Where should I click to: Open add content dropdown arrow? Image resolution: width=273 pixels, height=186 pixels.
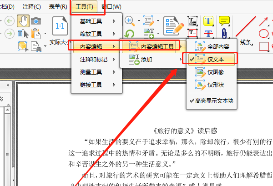click(158, 33)
